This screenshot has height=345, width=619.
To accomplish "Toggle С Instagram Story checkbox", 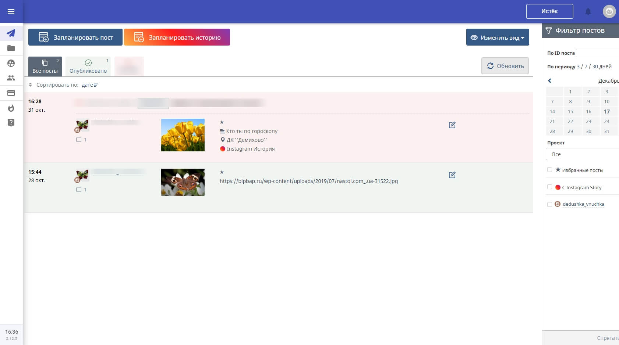I will (x=550, y=187).
